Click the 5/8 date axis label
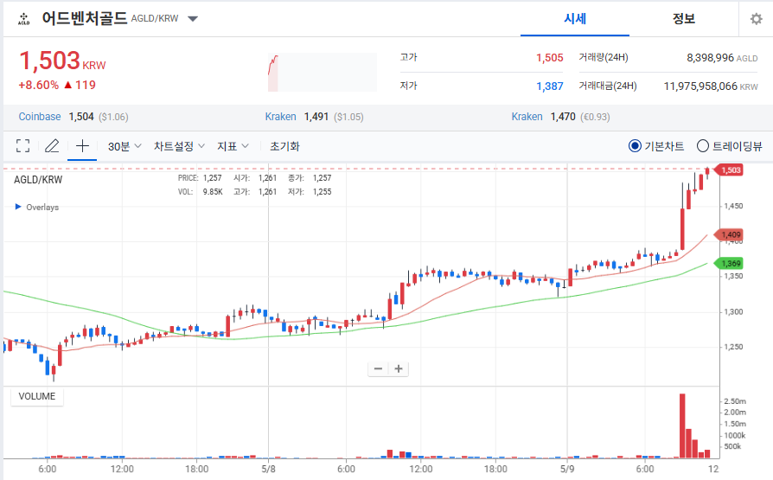The height and width of the screenshot is (480, 773). (269, 469)
